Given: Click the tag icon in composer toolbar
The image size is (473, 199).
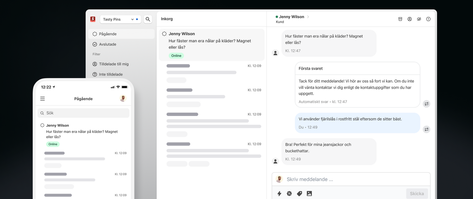Looking at the screenshot, I should click(299, 194).
